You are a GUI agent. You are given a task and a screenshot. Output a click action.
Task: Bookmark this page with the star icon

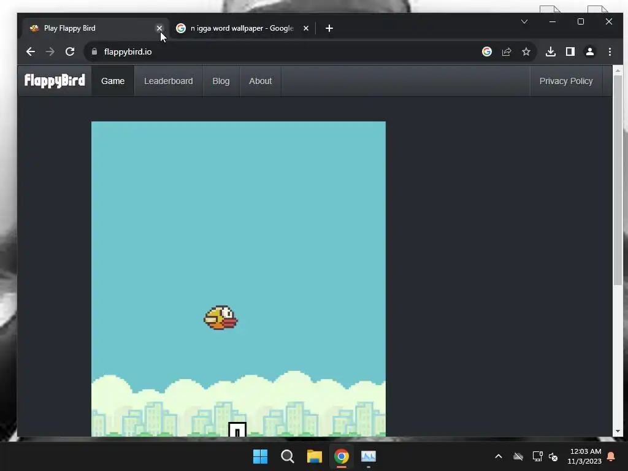[526, 52]
